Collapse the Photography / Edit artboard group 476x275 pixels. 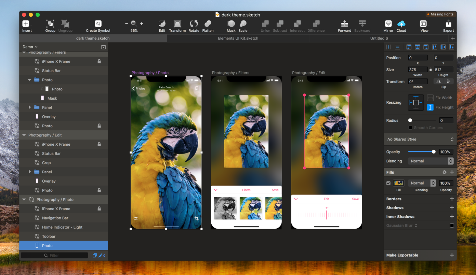click(24, 135)
